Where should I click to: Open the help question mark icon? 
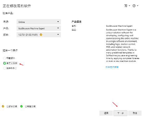(134, 6)
